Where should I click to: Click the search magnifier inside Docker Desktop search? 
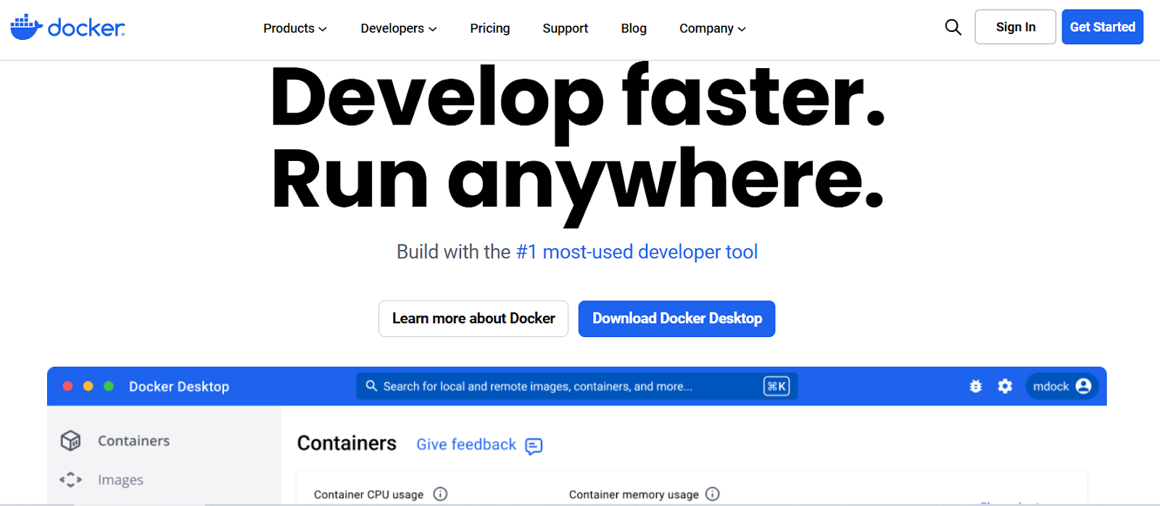click(x=371, y=386)
